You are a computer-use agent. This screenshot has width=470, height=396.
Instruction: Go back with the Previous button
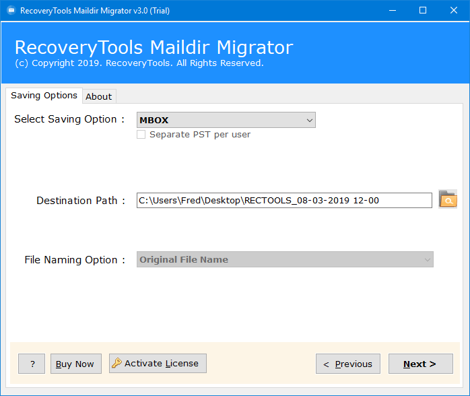pos(348,364)
